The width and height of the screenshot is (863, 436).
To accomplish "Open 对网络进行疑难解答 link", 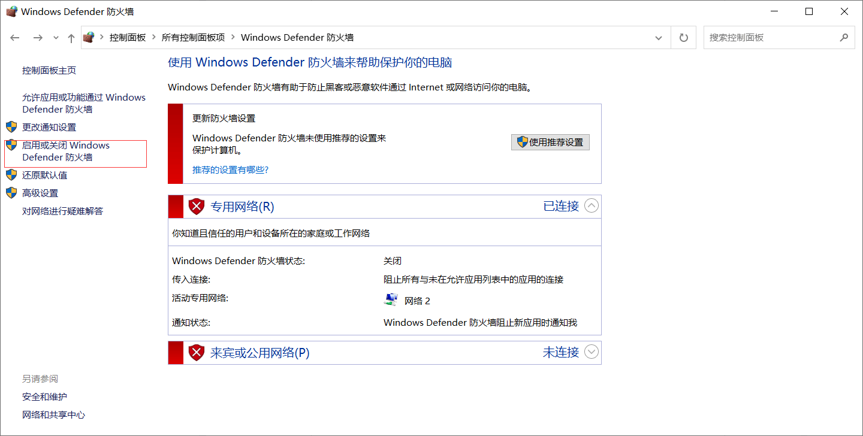I will (63, 211).
